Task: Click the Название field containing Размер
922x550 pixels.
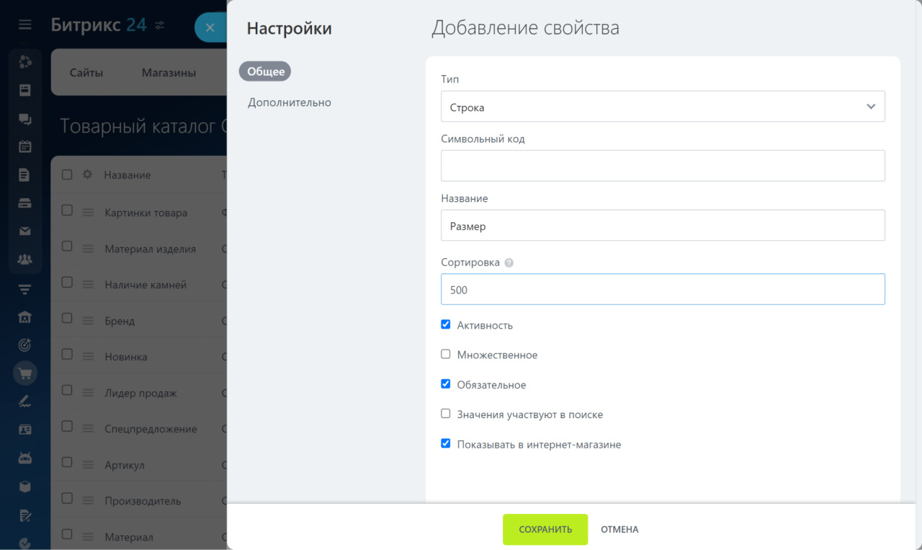Action: [663, 225]
